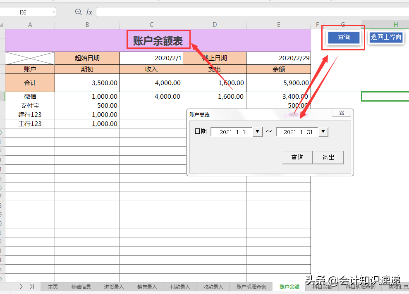Click the total 期初 cell 3,500.00
This screenshot has height=294, width=409.
[87, 83]
